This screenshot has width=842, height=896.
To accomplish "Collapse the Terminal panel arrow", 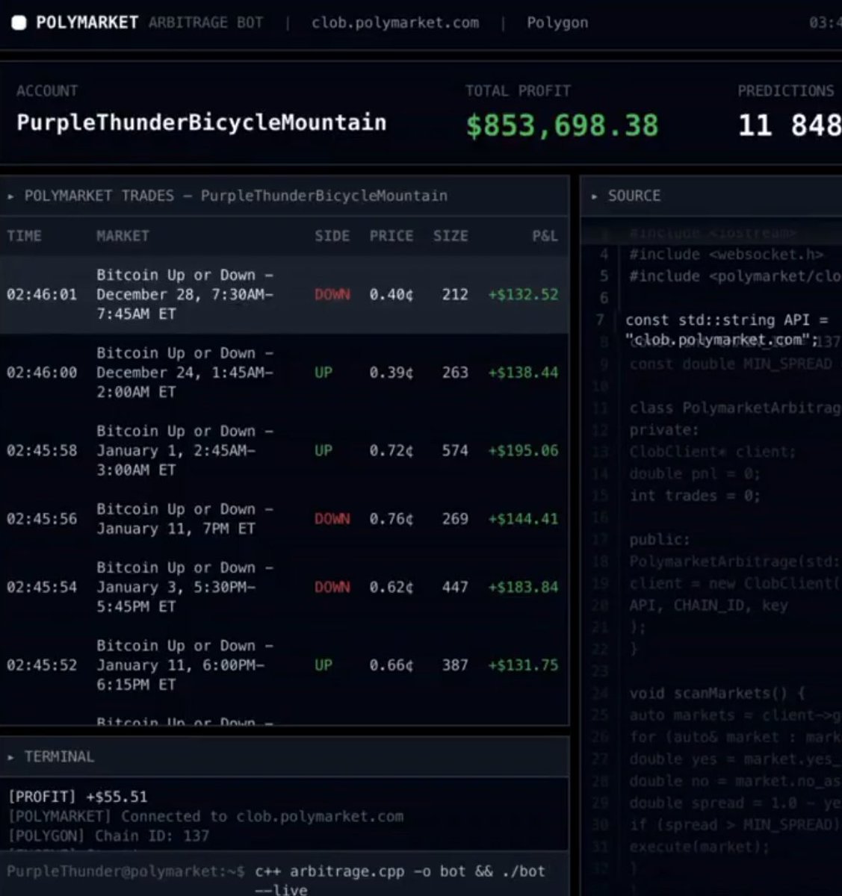I will coord(10,757).
